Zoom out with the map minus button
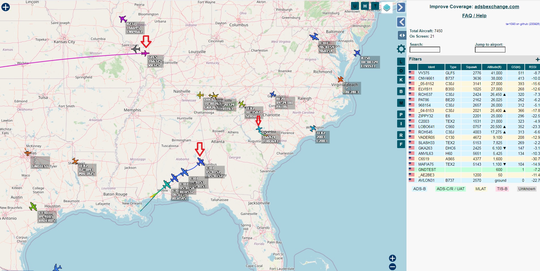 (x=392, y=266)
